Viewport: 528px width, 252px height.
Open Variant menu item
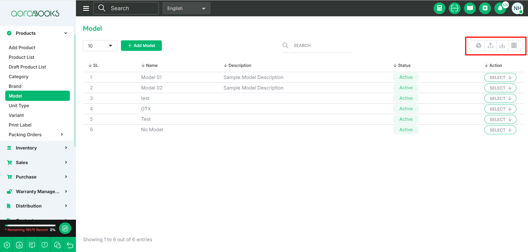point(16,115)
